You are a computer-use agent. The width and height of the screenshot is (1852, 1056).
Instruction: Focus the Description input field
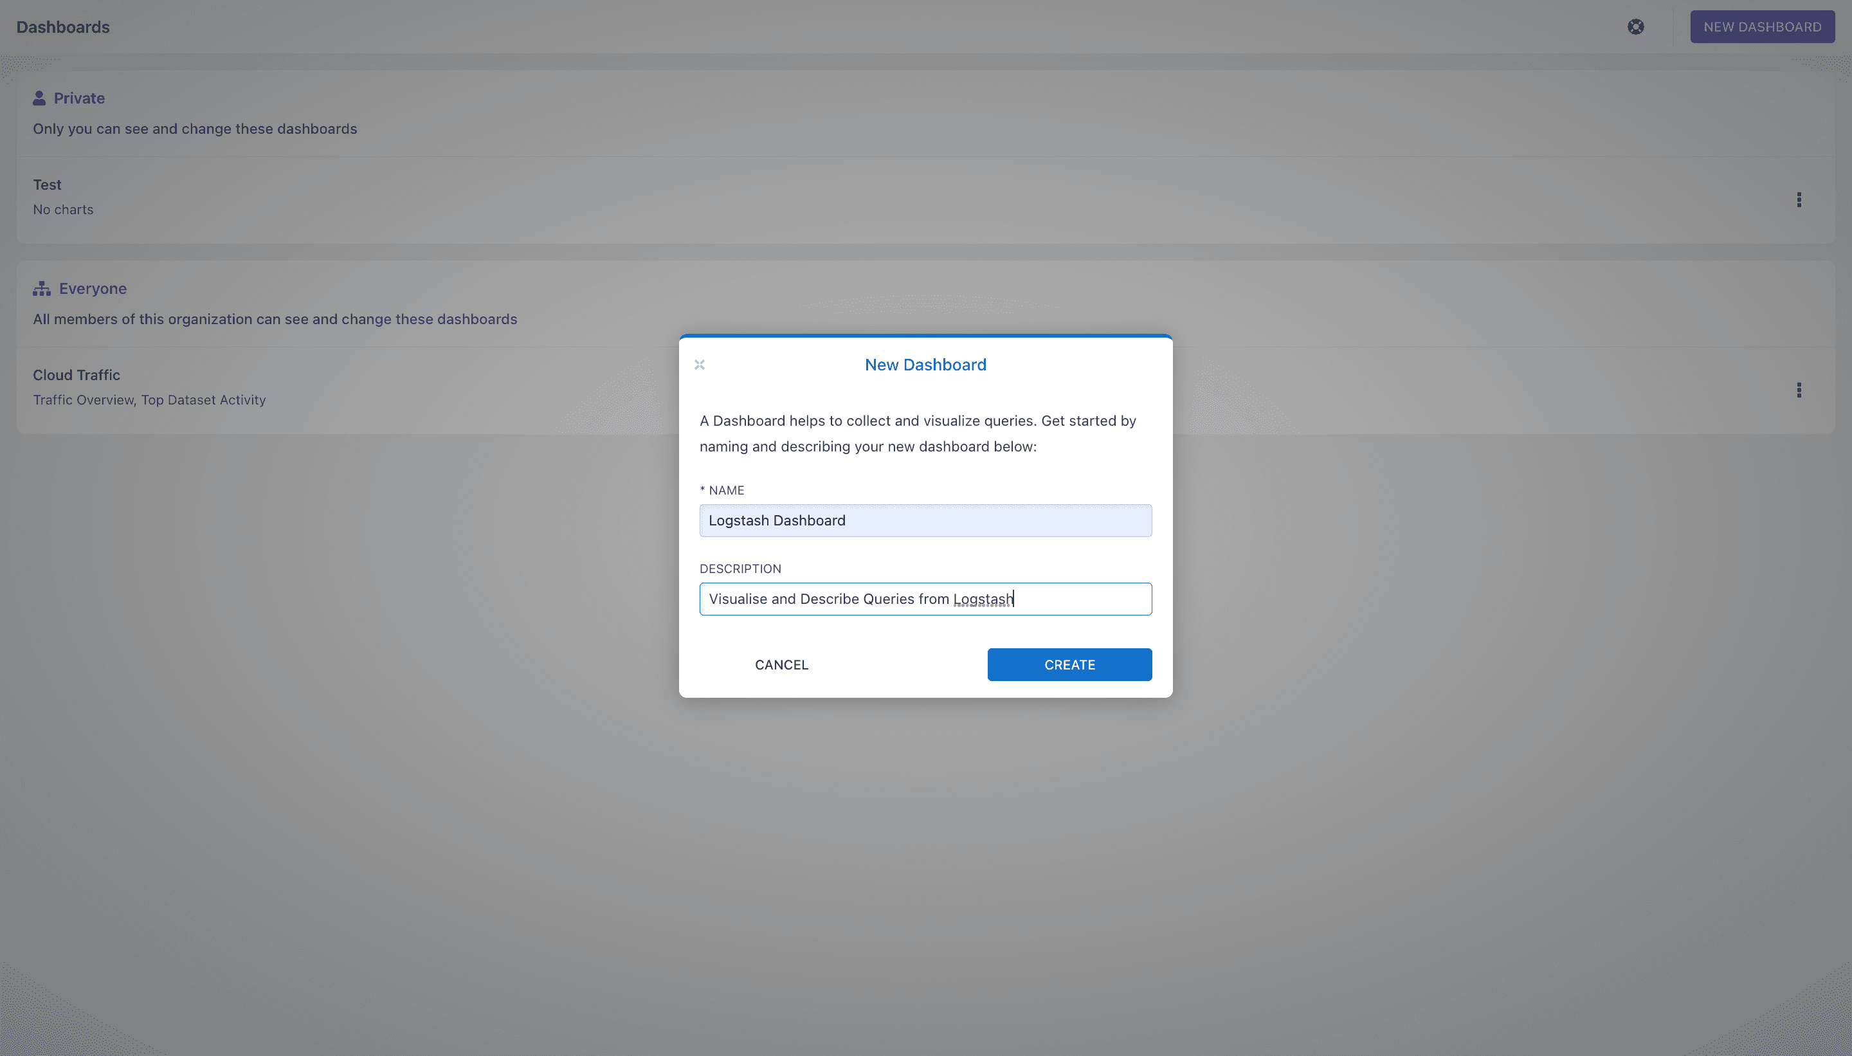(925, 599)
